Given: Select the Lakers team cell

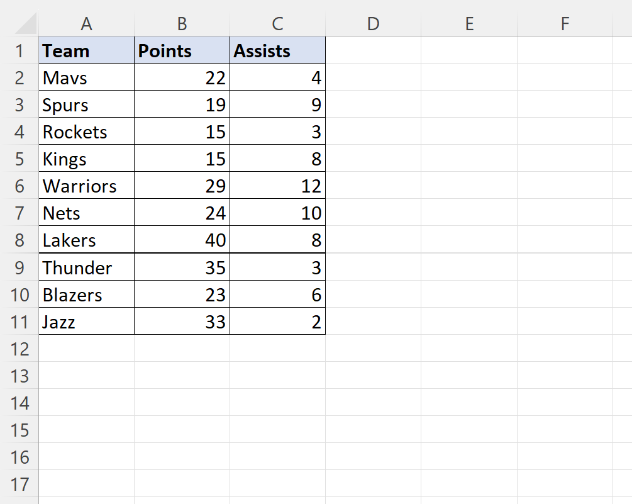Looking at the screenshot, I should click(86, 240).
